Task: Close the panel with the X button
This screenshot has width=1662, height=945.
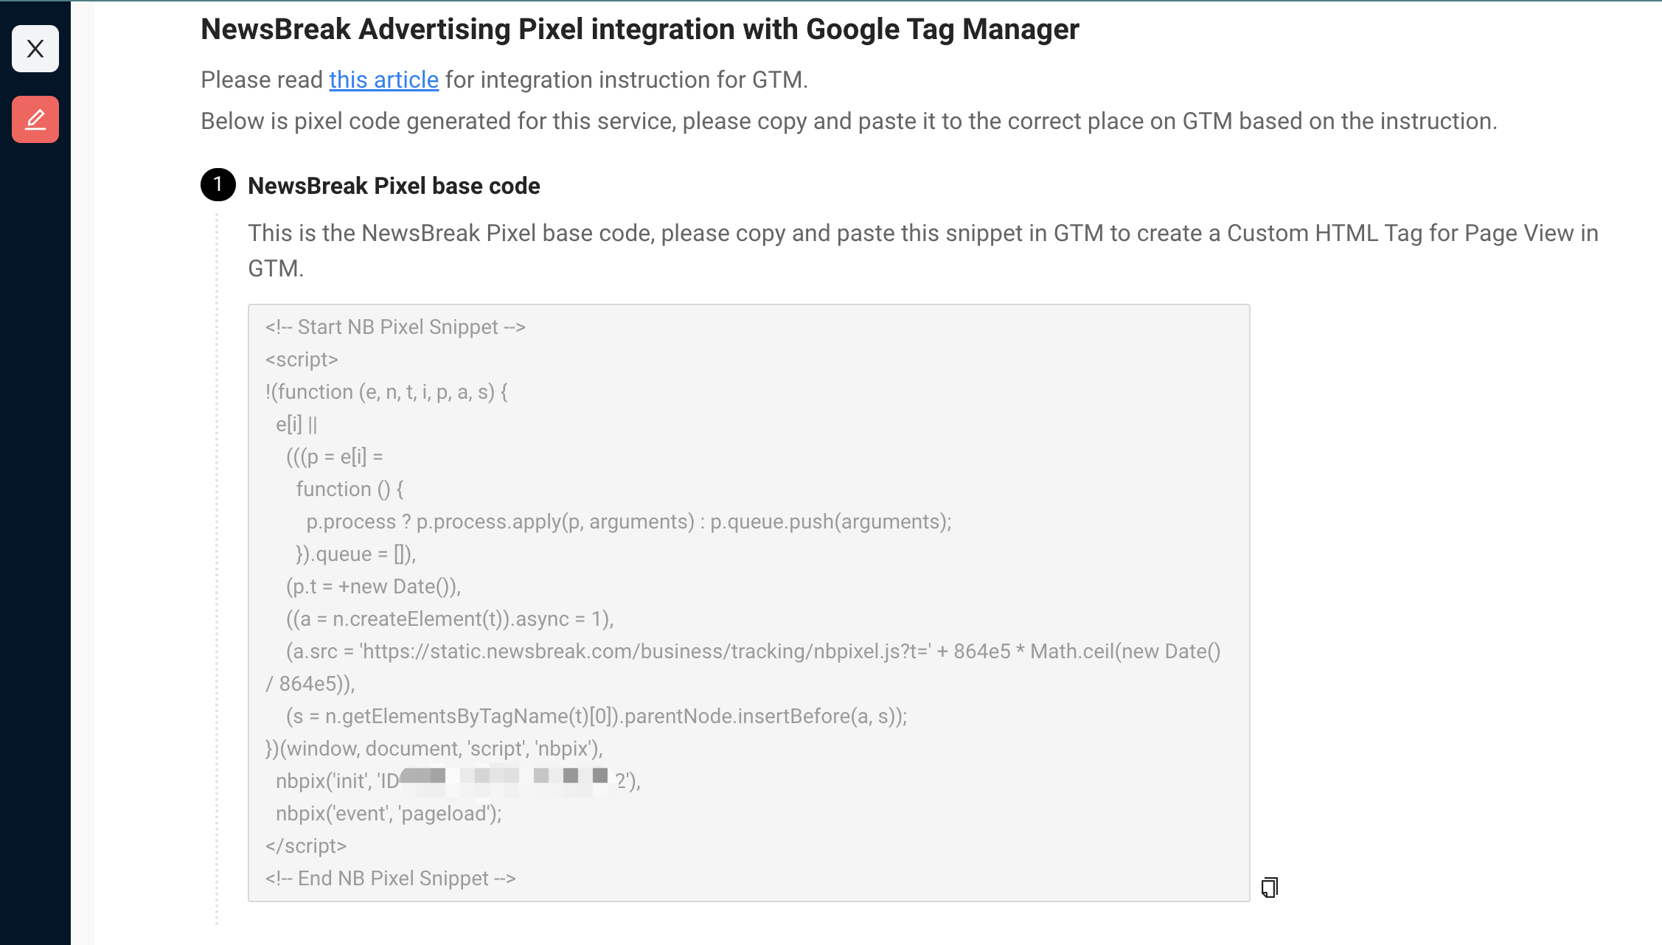Action: (x=35, y=49)
